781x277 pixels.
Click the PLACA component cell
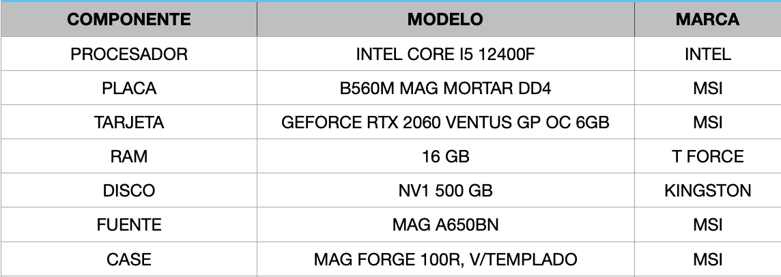[129, 89]
